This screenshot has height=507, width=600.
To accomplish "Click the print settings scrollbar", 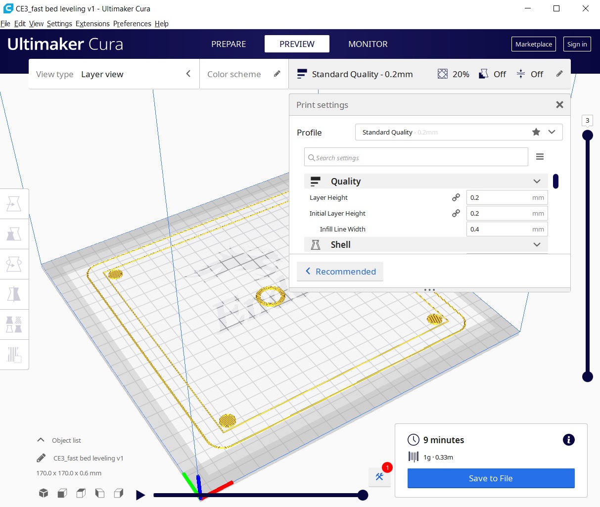I will click(556, 181).
